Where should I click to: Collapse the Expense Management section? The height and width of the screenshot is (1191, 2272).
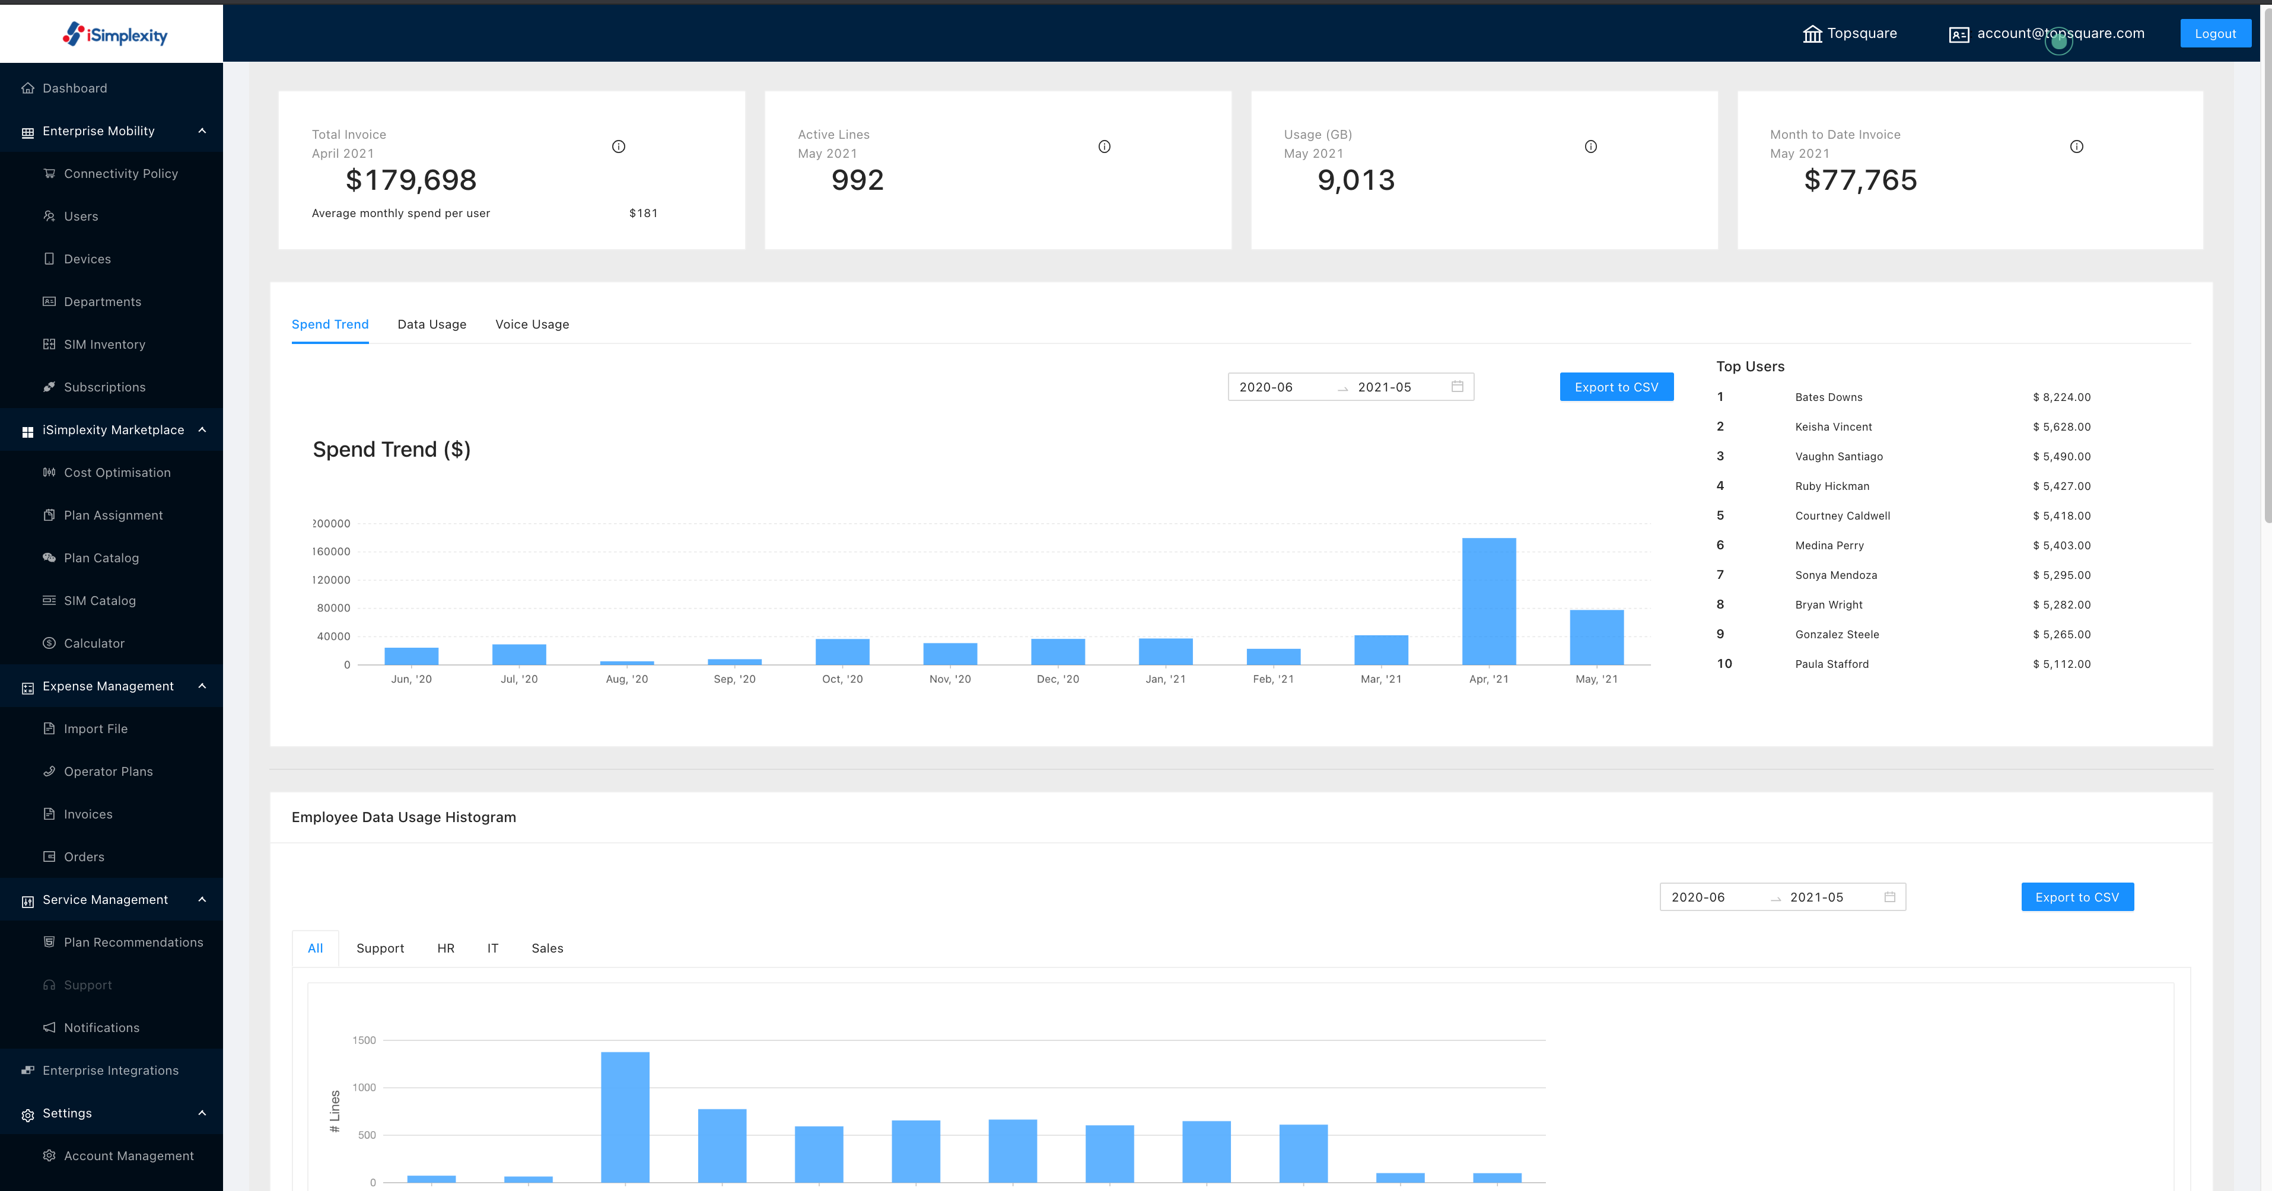[x=202, y=686]
